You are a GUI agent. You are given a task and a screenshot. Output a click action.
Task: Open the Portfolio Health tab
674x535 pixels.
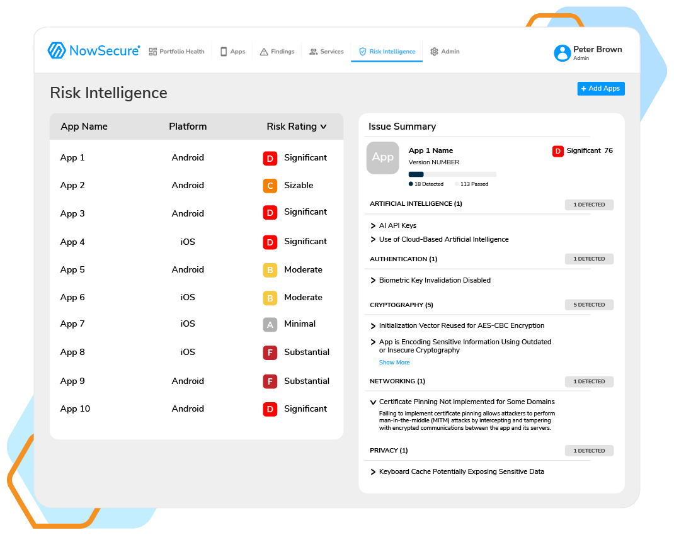(176, 52)
